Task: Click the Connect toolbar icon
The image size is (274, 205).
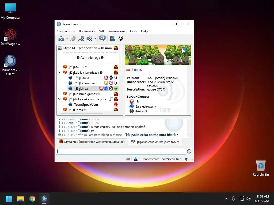Action: [61, 38]
